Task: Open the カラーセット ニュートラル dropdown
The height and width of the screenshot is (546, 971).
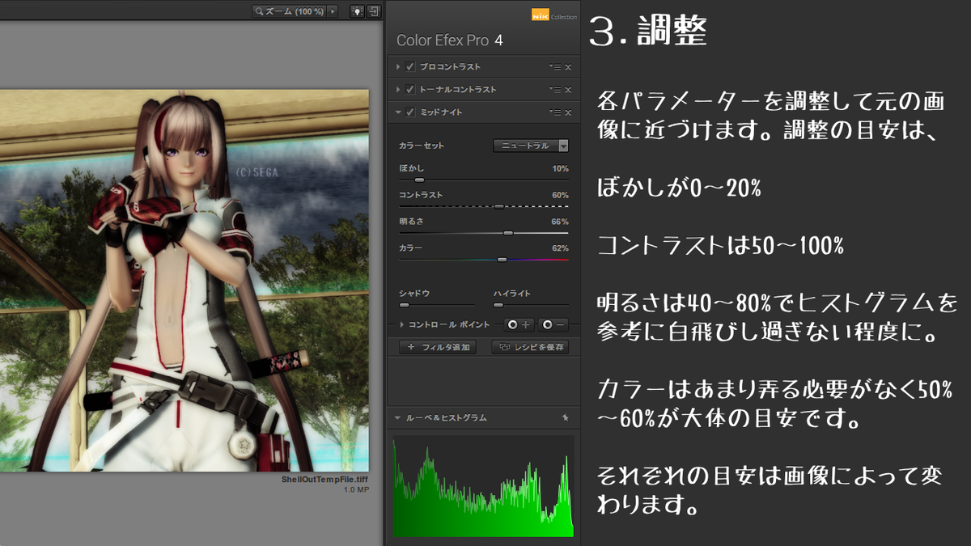Action: tap(531, 146)
